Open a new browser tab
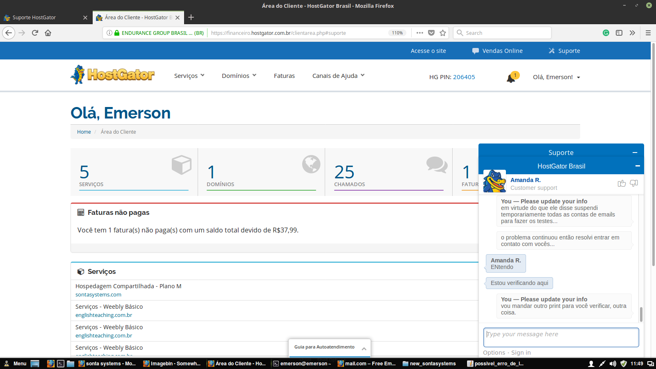656x369 pixels. click(x=191, y=17)
